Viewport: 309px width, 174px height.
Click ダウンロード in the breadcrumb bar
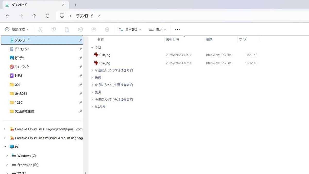pos(85,16)
